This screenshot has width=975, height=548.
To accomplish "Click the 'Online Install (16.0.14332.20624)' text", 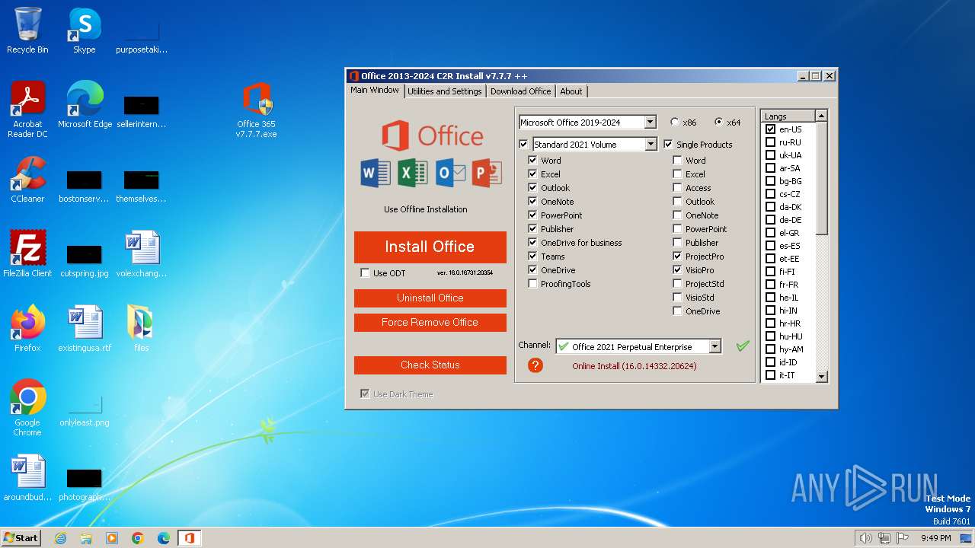I will pyautogui.click(x=635, y=366).
